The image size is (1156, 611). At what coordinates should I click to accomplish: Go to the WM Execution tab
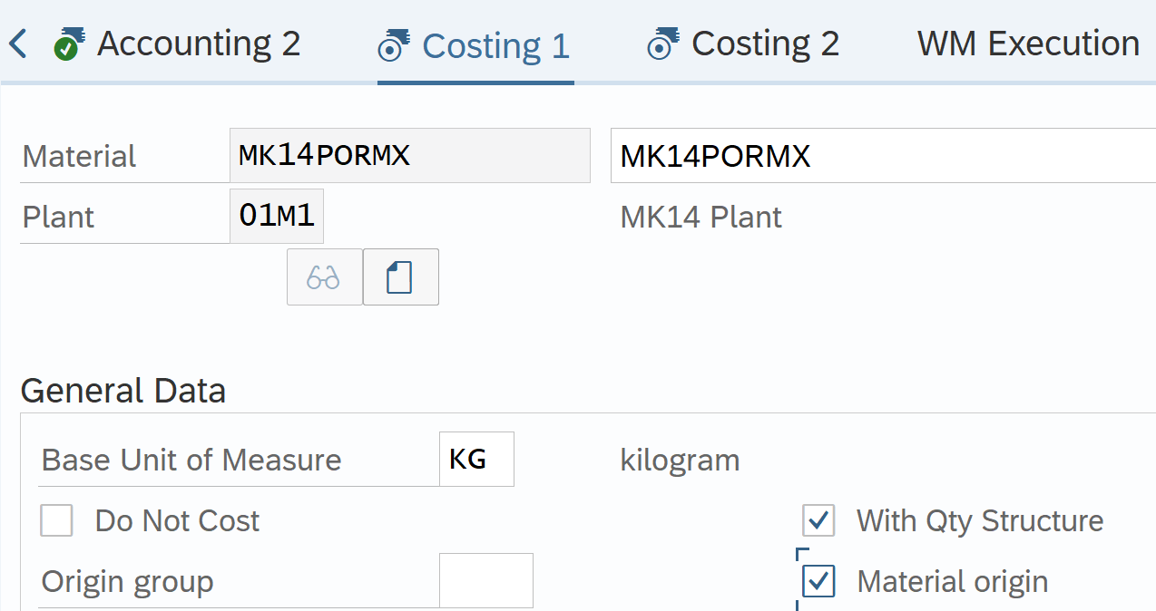(x=1028, y=44)
